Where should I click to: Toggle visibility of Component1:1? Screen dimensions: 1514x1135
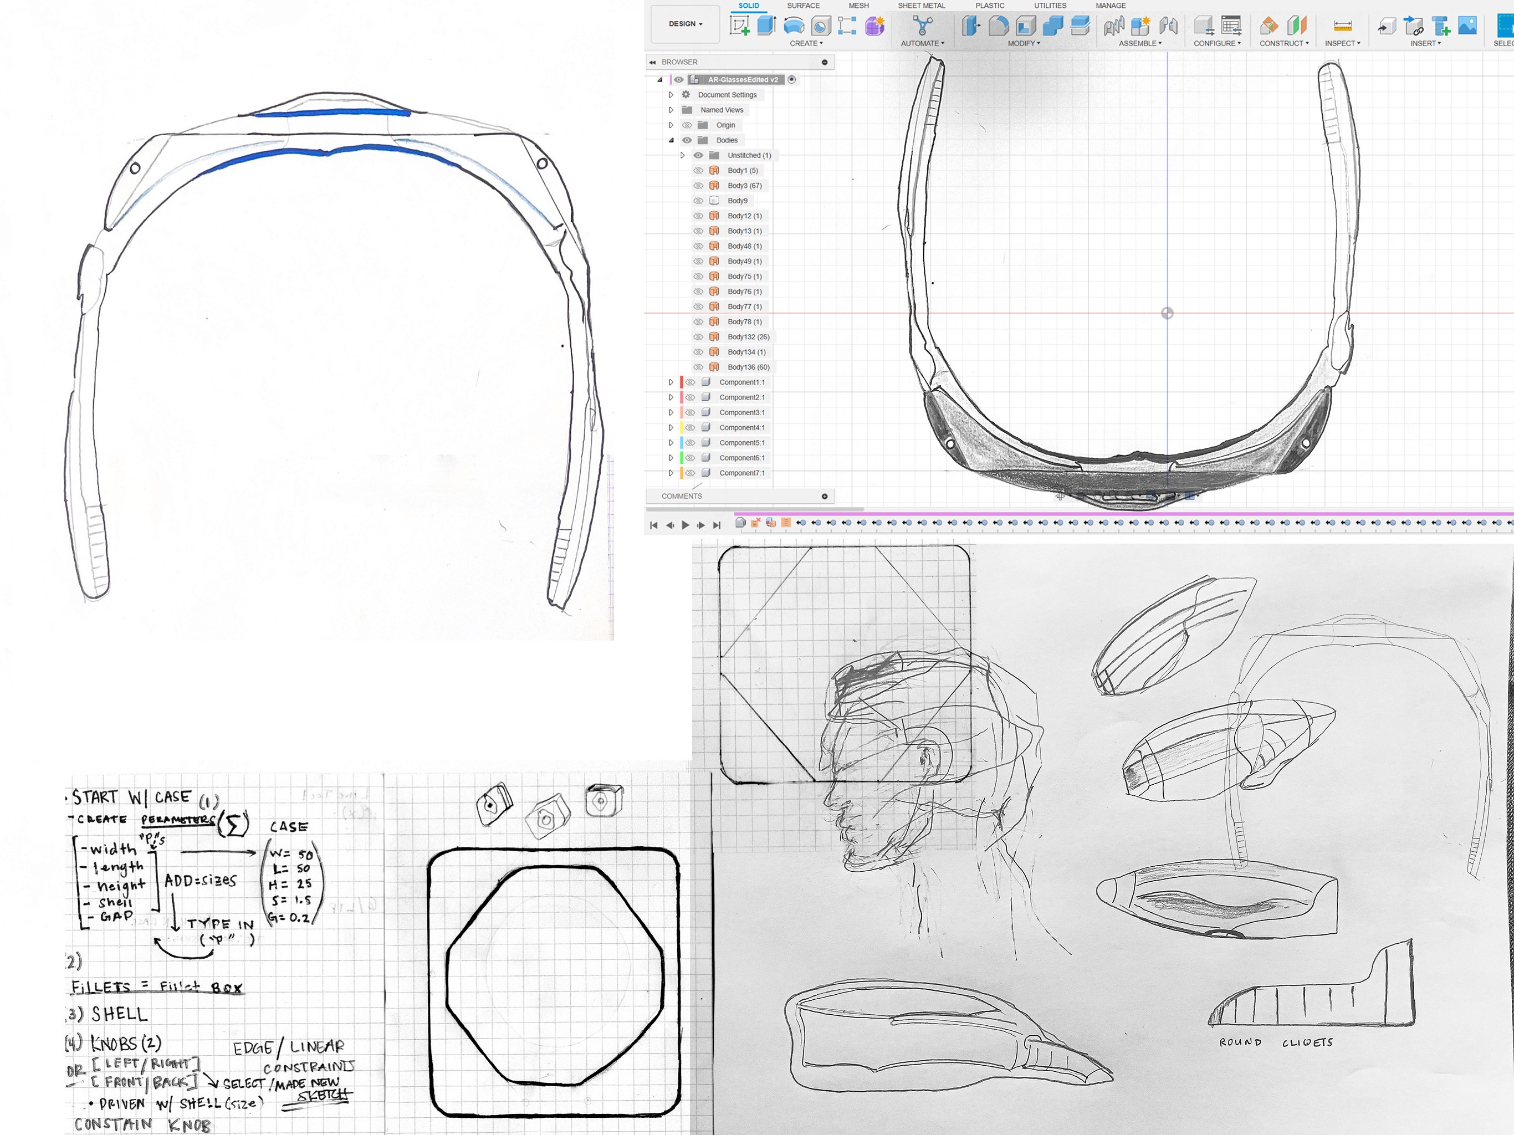pos(690,382)
